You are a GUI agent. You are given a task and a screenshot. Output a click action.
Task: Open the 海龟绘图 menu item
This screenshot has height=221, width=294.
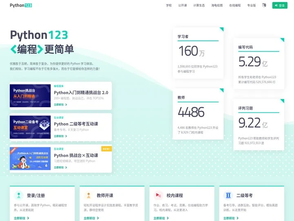coord(217,5)
